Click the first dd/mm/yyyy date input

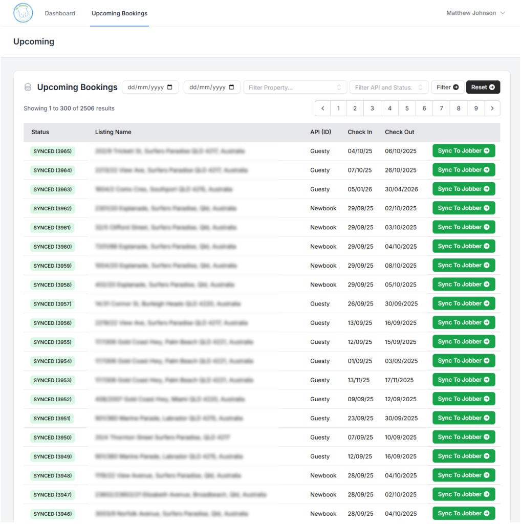[145, 88]
